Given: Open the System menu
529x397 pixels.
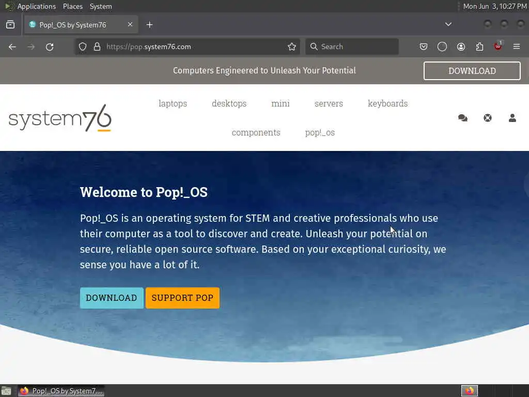Looking at the screenshot, I should tap(101, 6).
